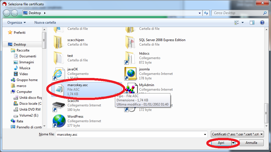Click Nuova cartella in toolbar
The width and height of the screenshot is (271, 152).
click(45, 23)
